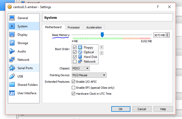Decrease base memory with down spinner arrow
The width and height of the screenshot is (182, 119).
167,36
